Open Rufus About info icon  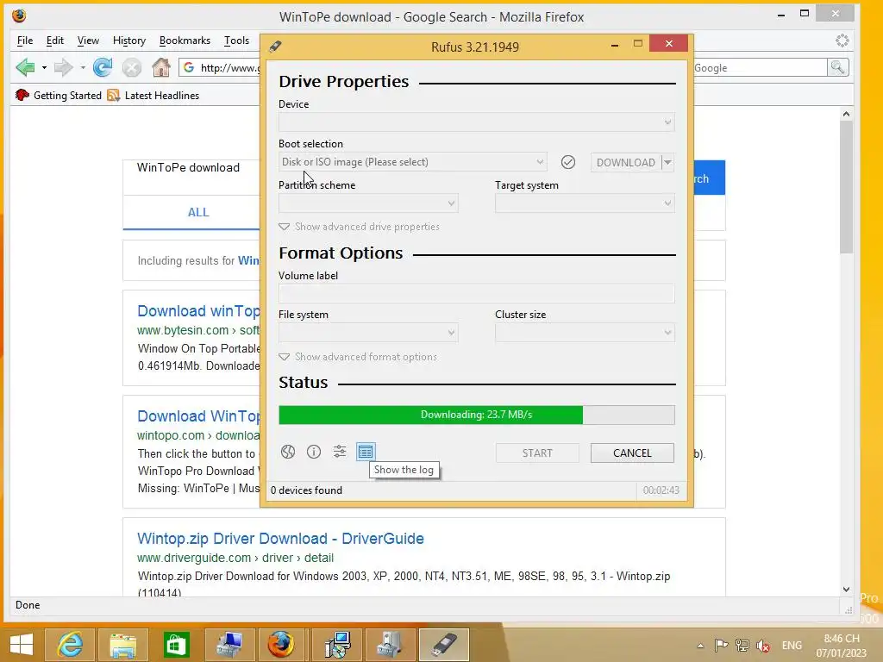[x=314, y=452]
